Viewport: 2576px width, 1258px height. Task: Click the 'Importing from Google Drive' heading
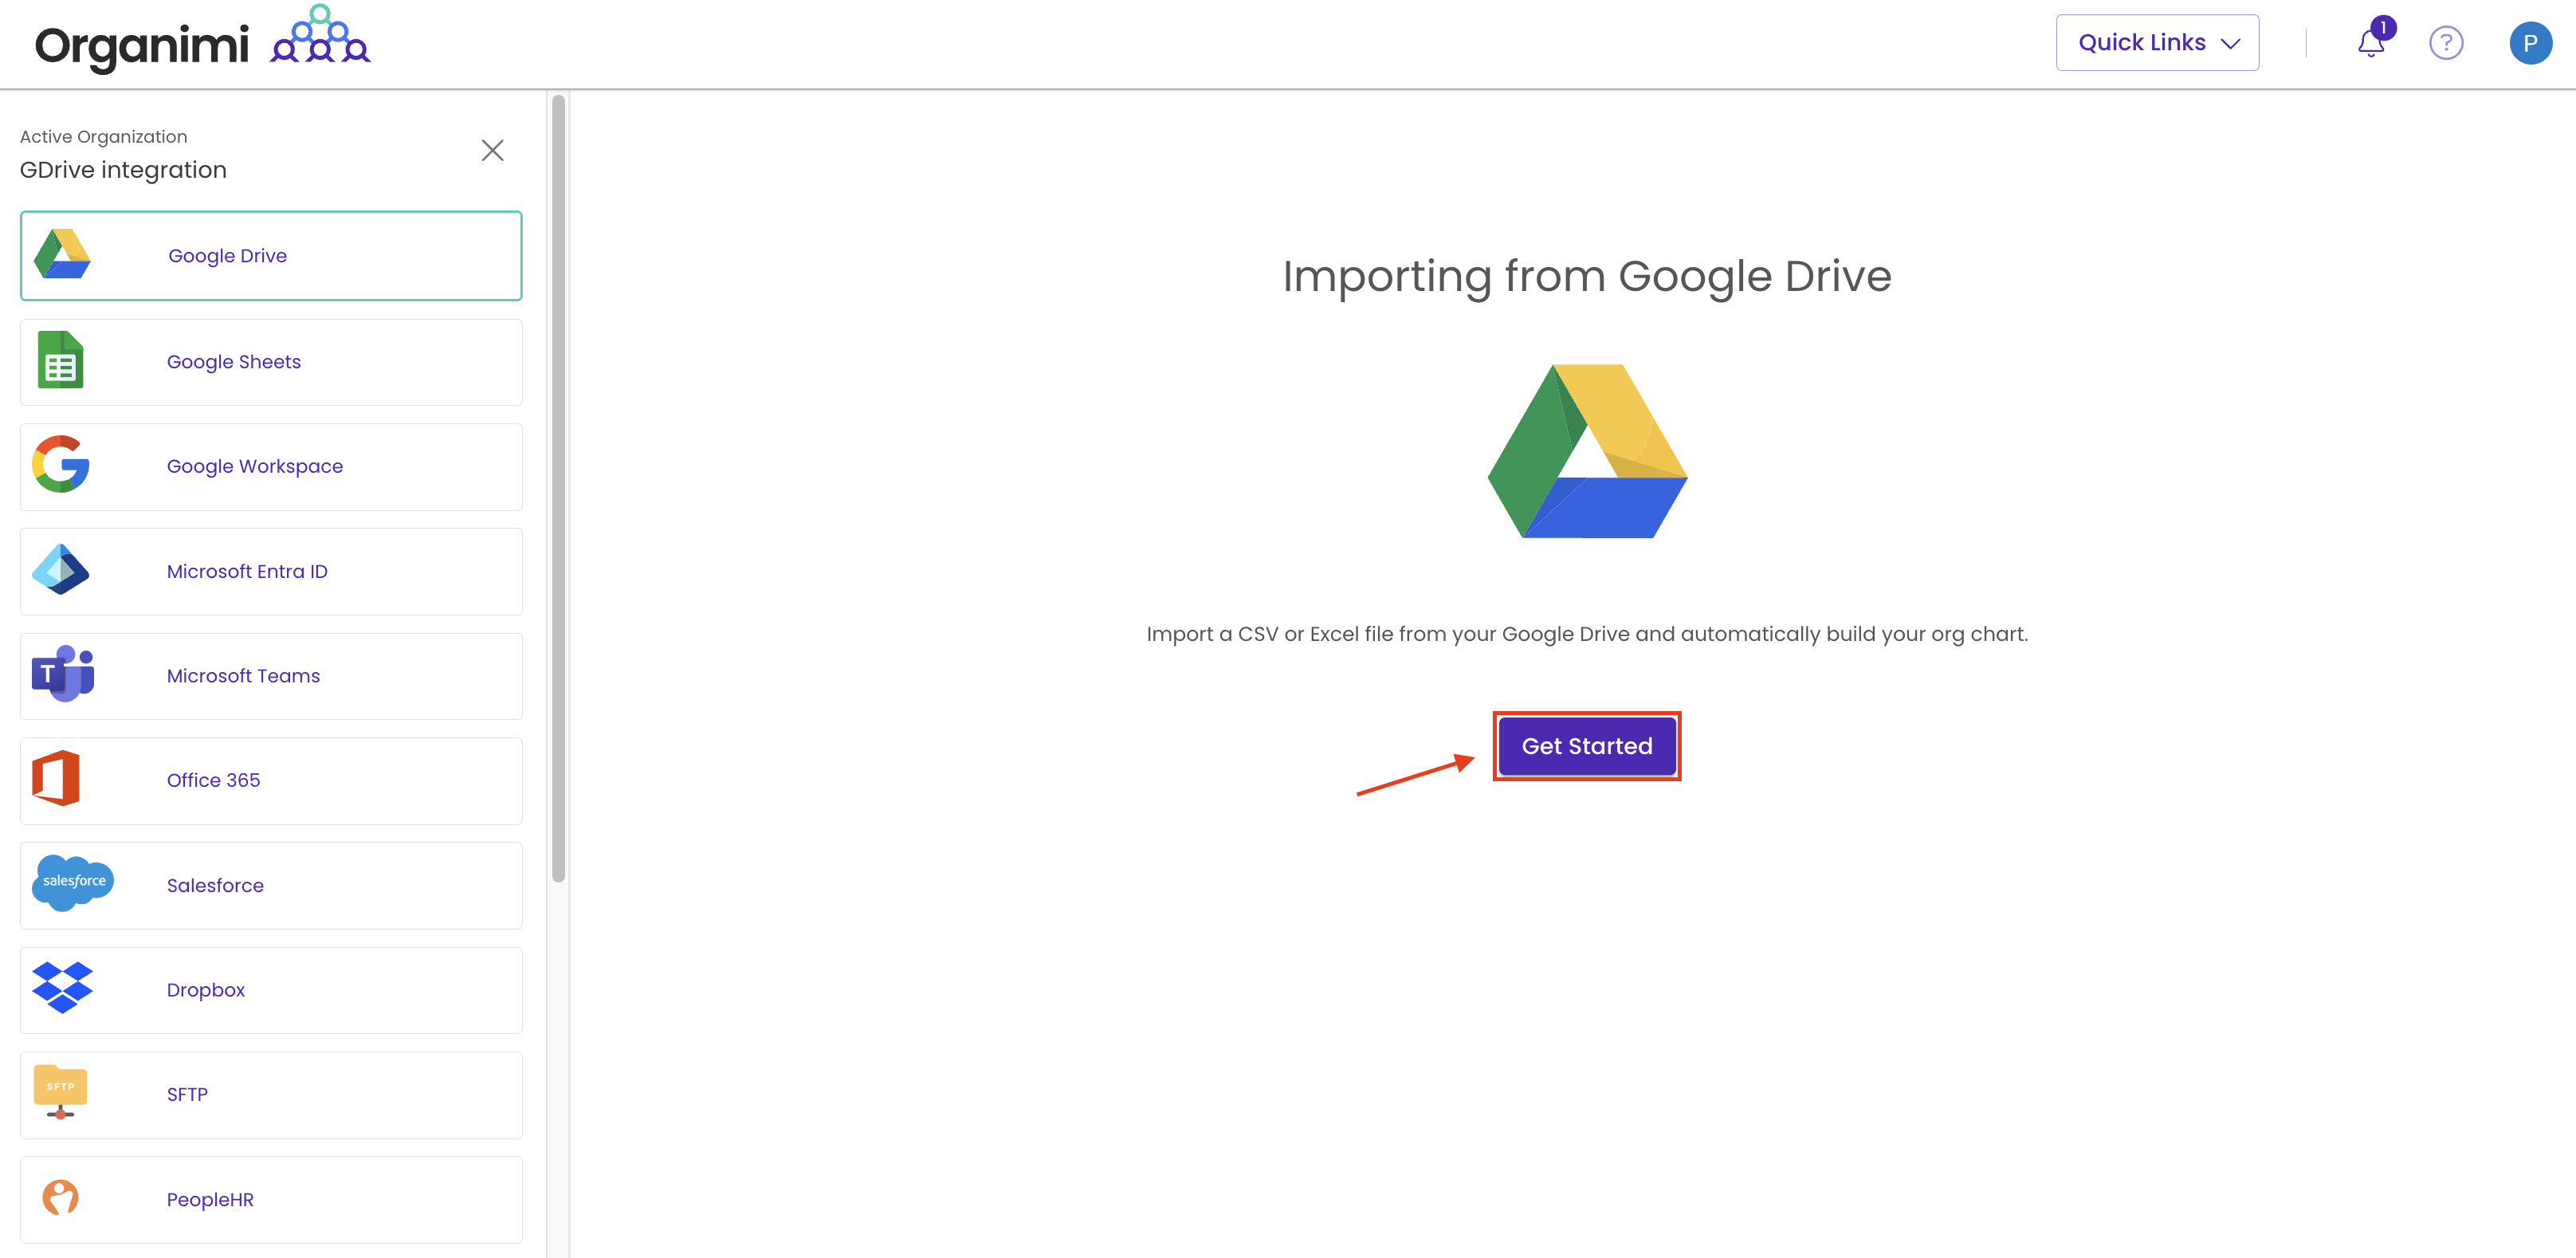click(x=1587, y=276)
